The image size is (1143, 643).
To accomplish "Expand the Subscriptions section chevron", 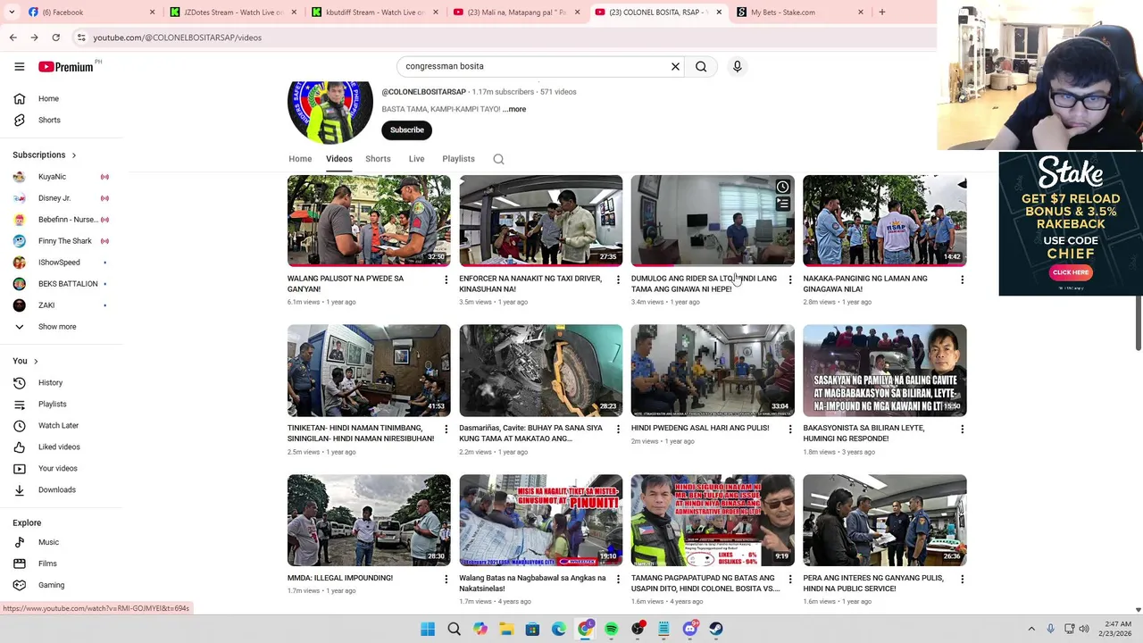I will (x=73, y=155).
